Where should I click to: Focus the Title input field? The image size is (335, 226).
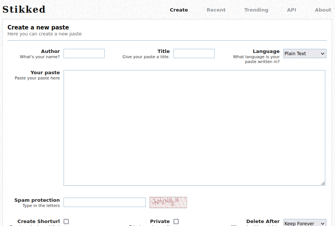click(x=194, y=53)
